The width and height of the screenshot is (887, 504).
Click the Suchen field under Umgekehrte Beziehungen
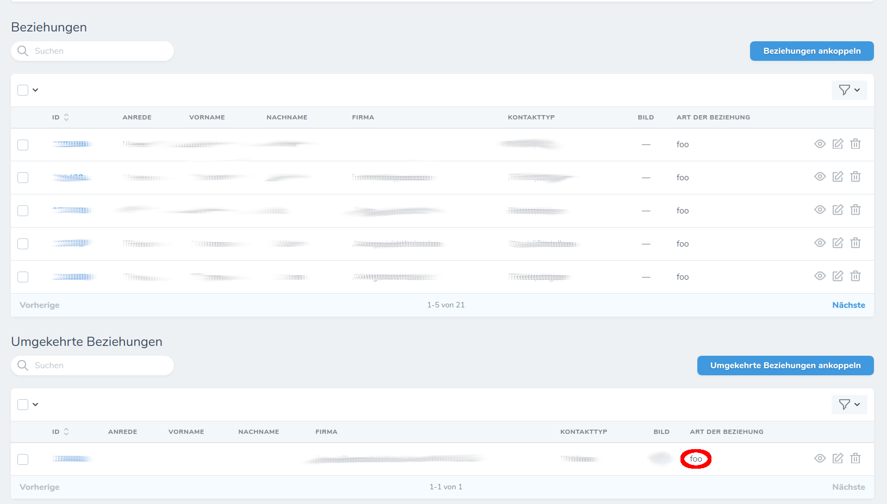point(92,365)
